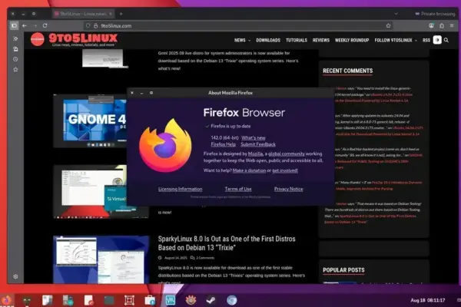
Task: Toggle the site's dark mode switch
Action: tap(437, 40)
